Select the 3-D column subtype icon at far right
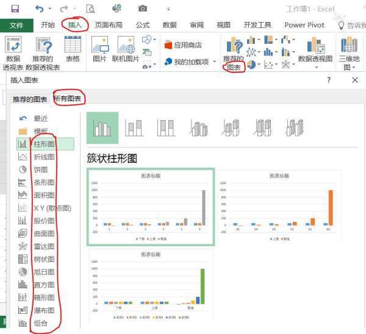This screenshot has height=334, width=366. click(295, 127)
